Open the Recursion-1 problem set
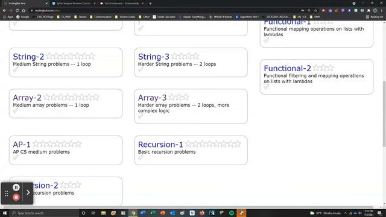Screen dimensions: 386x217 point(160,145)
